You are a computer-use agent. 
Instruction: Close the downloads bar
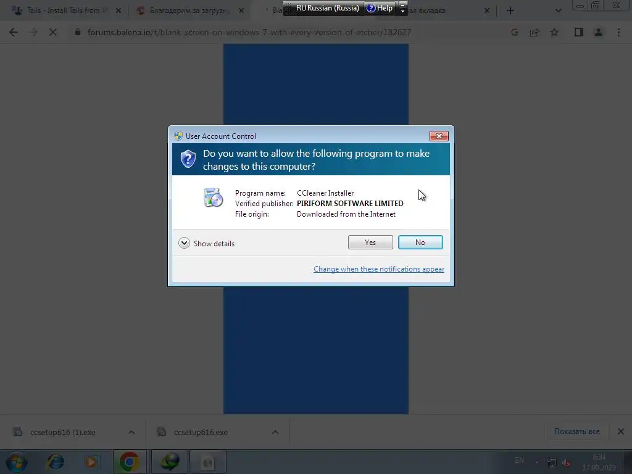[621, 431]
